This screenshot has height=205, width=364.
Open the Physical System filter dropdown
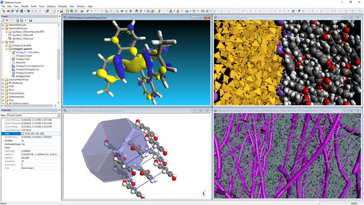[58, 115]
